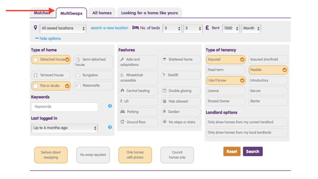318x179 pixels.
Task: Click the pound sign icon beside Rent
Action: pyautogui.click(x=207, y=27)
